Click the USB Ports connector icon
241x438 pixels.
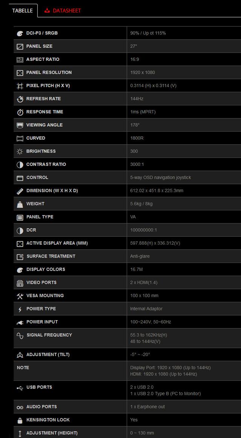[x=20, y=387]
